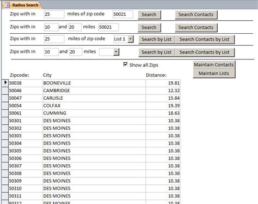Open the List 1 dropdown arrow
Viewport: 258px width, 204px height.
pos(131,39)
